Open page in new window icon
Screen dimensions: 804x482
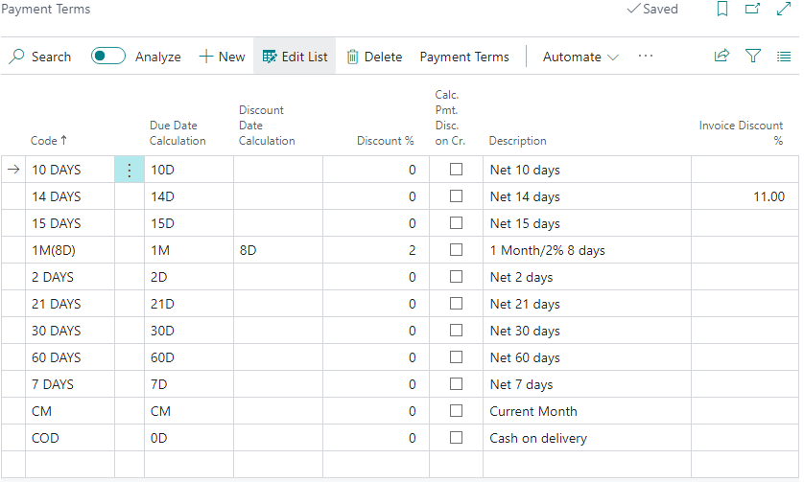(752, 10)
